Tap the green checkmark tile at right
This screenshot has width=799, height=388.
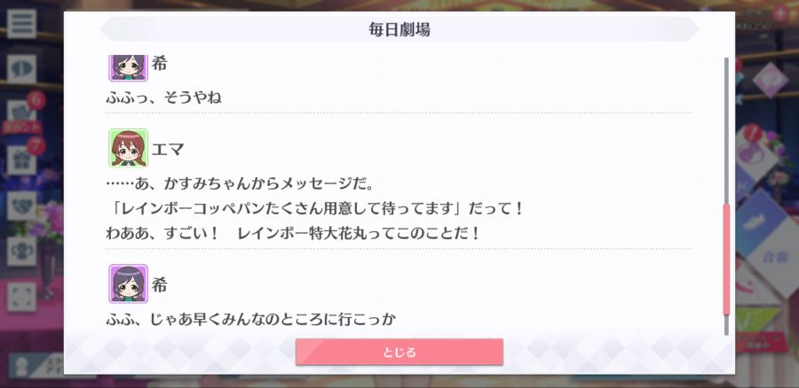pyautogui.click(x=758, y=321)
